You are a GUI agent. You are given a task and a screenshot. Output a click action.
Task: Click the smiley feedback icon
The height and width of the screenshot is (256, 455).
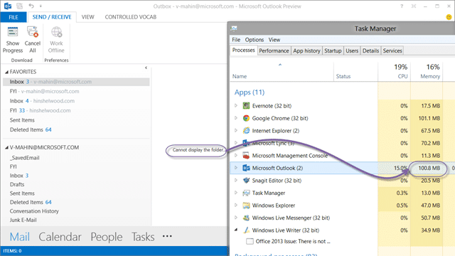point(449,17)
